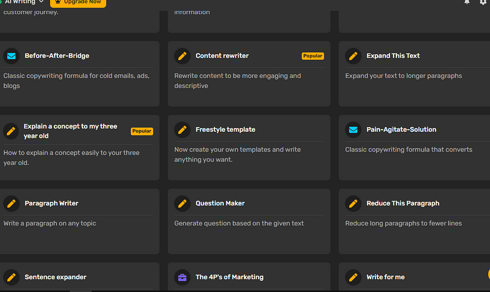The width and height of the screenshot is (490, 292).
Task: Click the envelope icon on Pain-Agitate-Solution card
Action: pos(353,130)
